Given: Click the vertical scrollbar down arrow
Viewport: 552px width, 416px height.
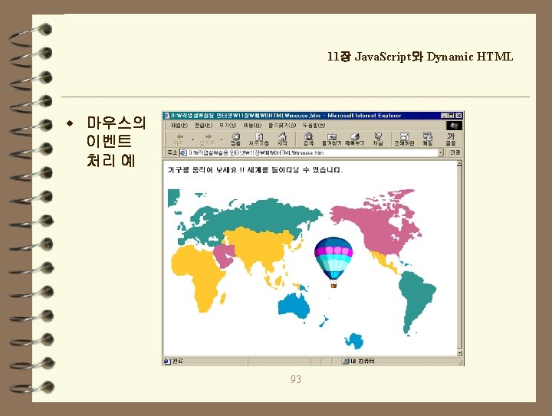Looking at the screenshot, I should (x=459, y=352).
